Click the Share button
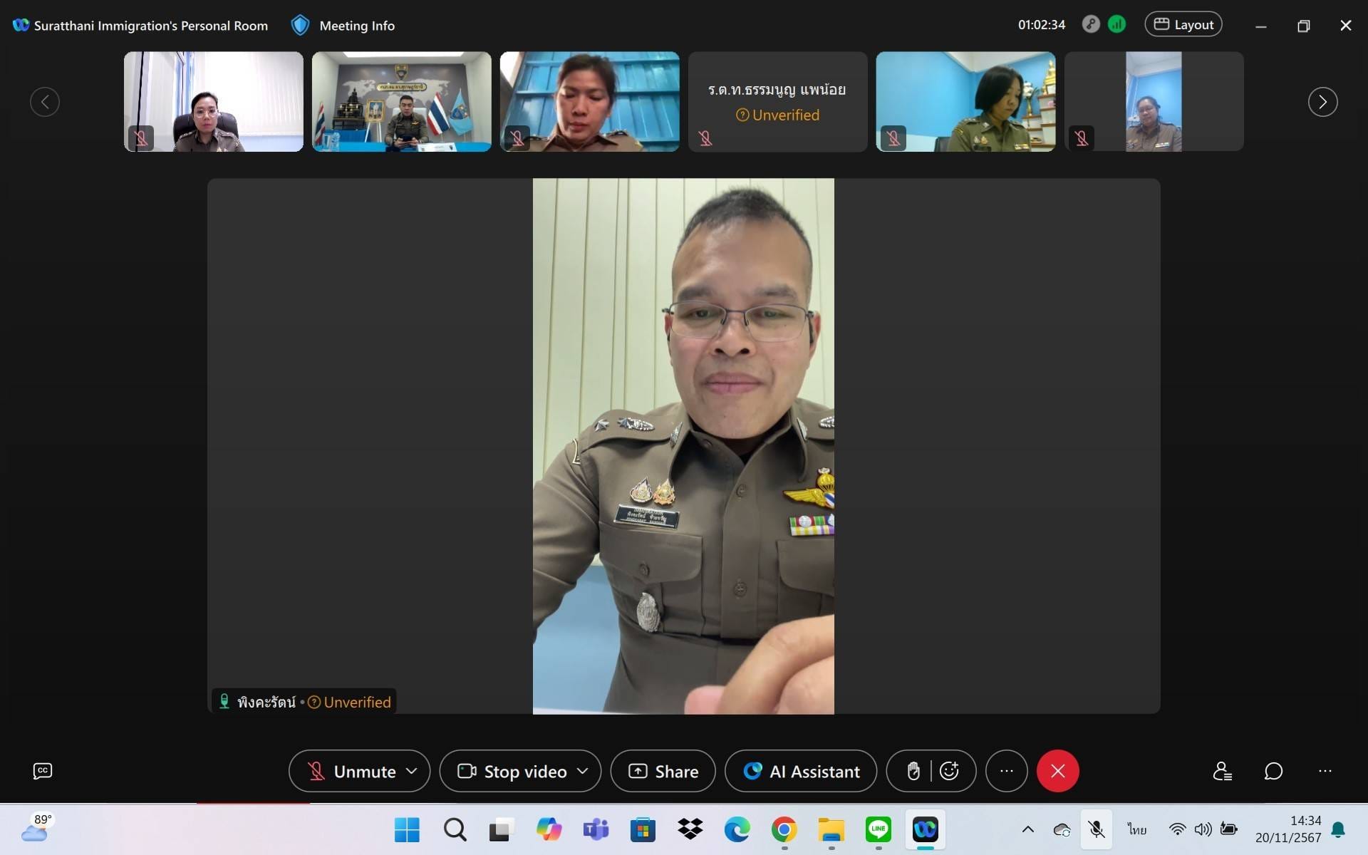 (x=663, y=771)
